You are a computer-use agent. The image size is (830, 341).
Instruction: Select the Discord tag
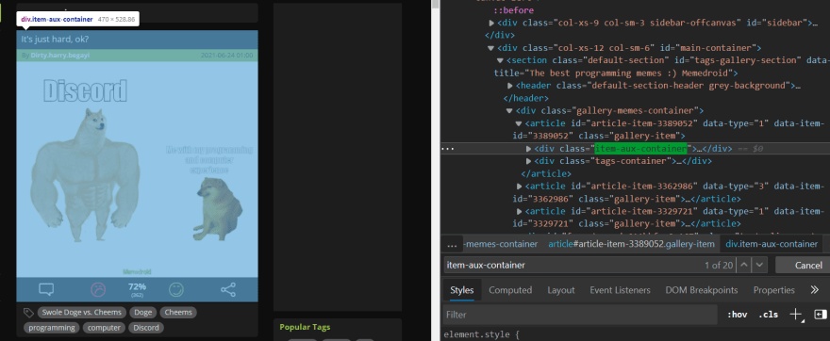pos(146,328)
